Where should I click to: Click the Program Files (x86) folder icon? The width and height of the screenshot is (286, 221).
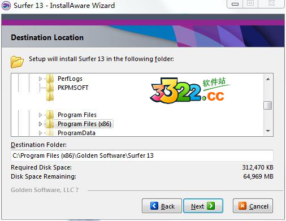50,124
